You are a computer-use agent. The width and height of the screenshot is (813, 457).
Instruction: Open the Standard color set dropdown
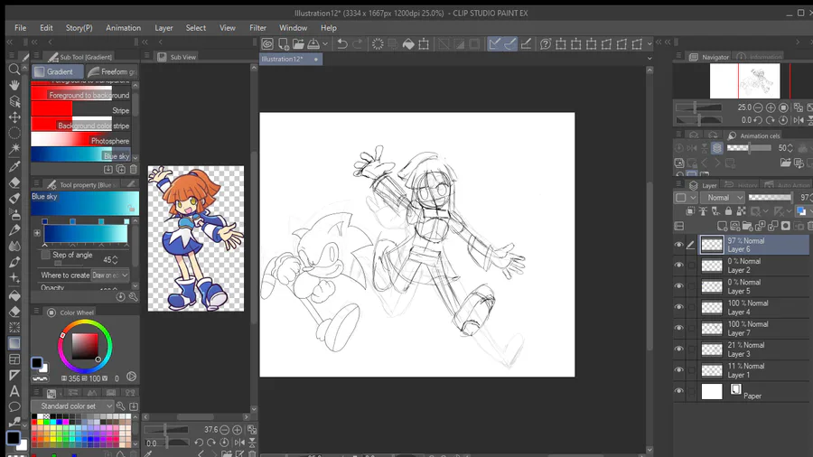[72, 406]
